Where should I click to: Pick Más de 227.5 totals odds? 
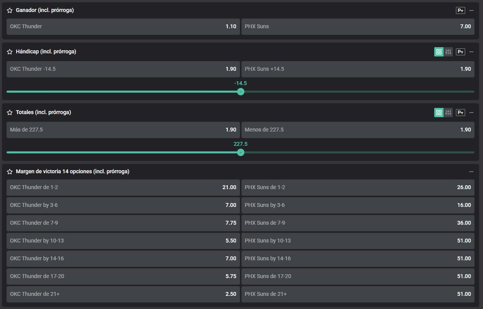pyautogui.click(x=123, y=130)
